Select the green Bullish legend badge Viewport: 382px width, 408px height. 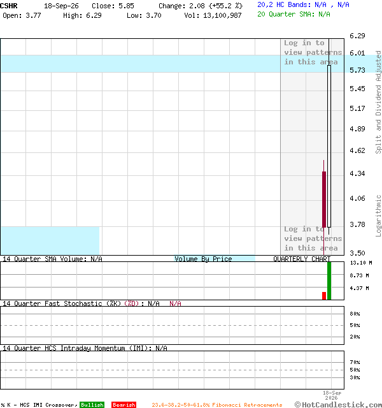pyautogui.click(x=92, y=405)
